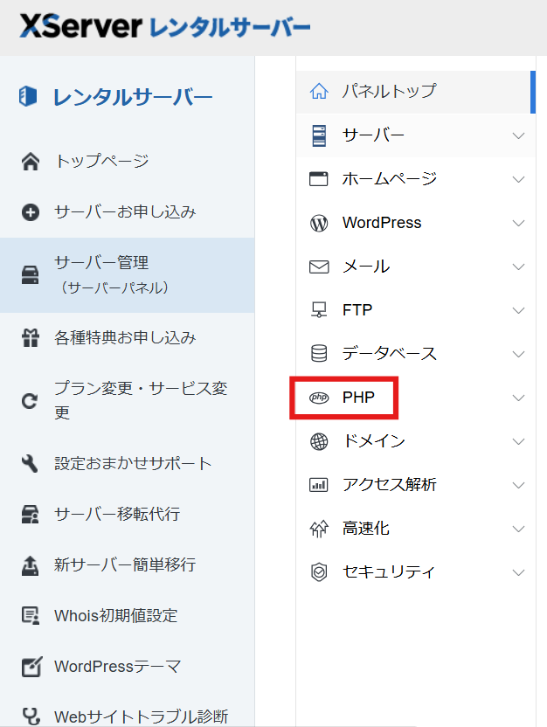Click the bar chart icon for アクセス解析
547x727 pixels.
(319, 485)
